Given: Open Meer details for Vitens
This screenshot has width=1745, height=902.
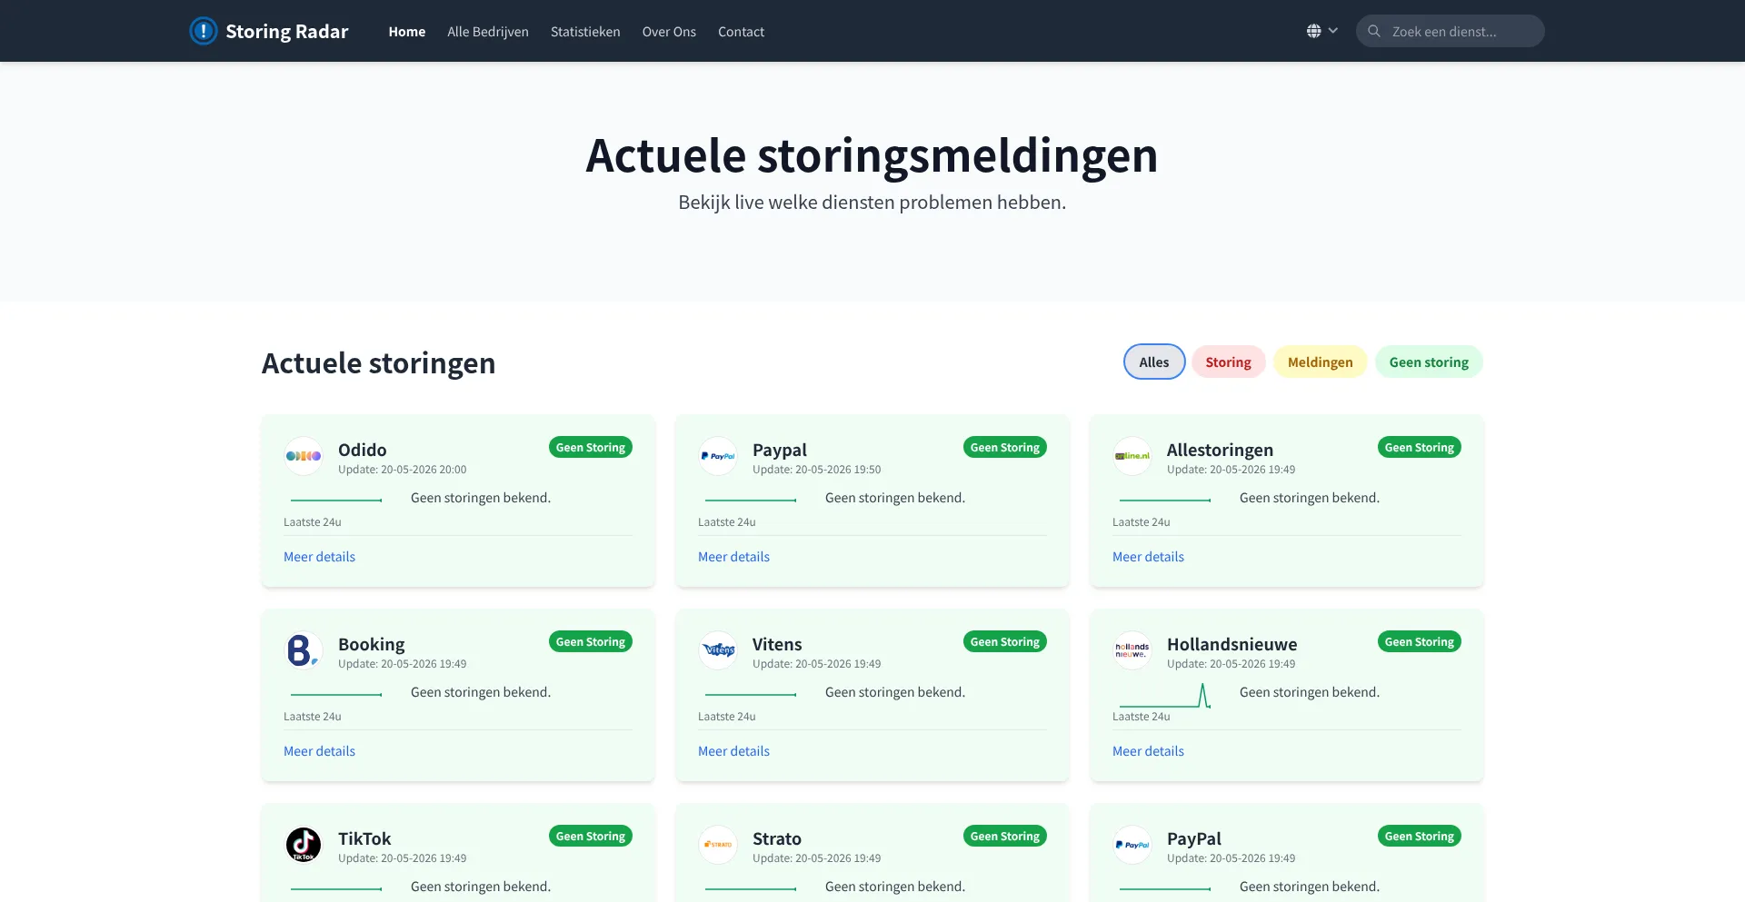Looking at the screenshot, I should [x=733, y=751].
